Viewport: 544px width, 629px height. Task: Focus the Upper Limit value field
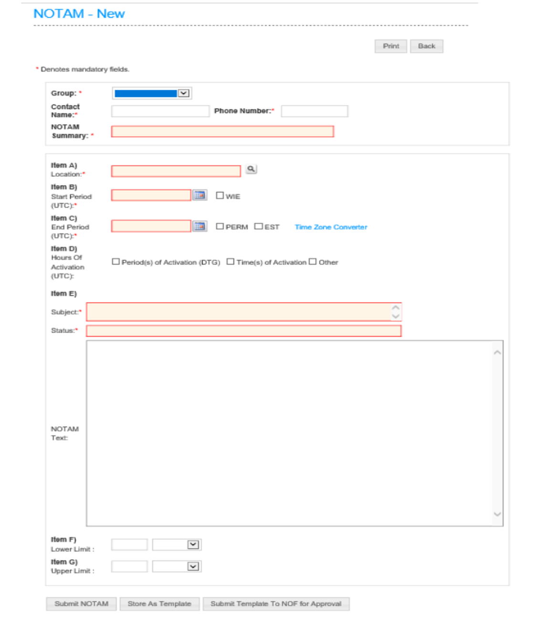pos(129,566)
